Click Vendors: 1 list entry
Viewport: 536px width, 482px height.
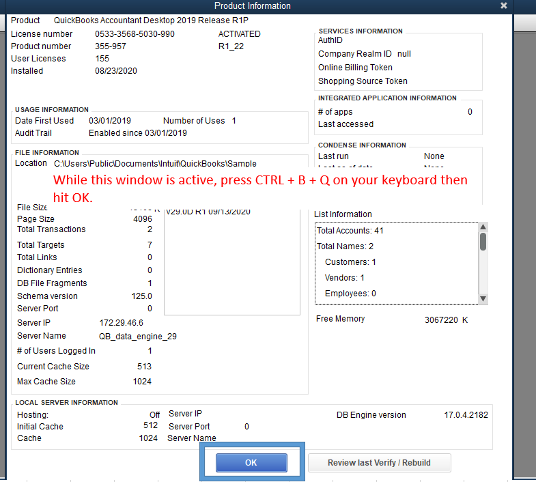(345, 278)
